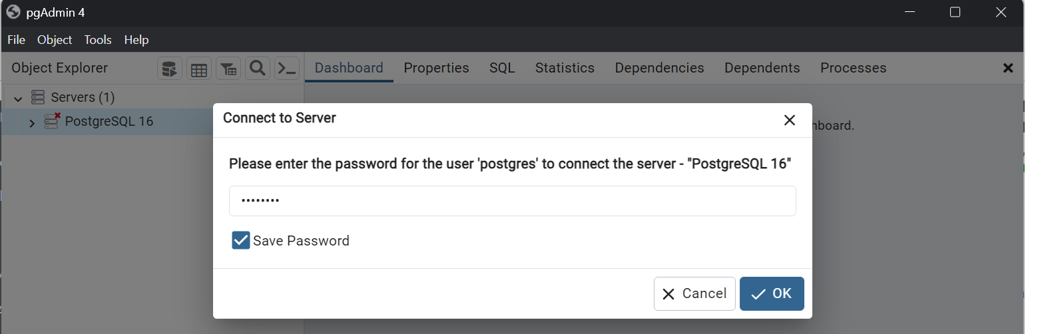Open the File menu
This screenshot has width=1038, height=334.
[16, 40]
